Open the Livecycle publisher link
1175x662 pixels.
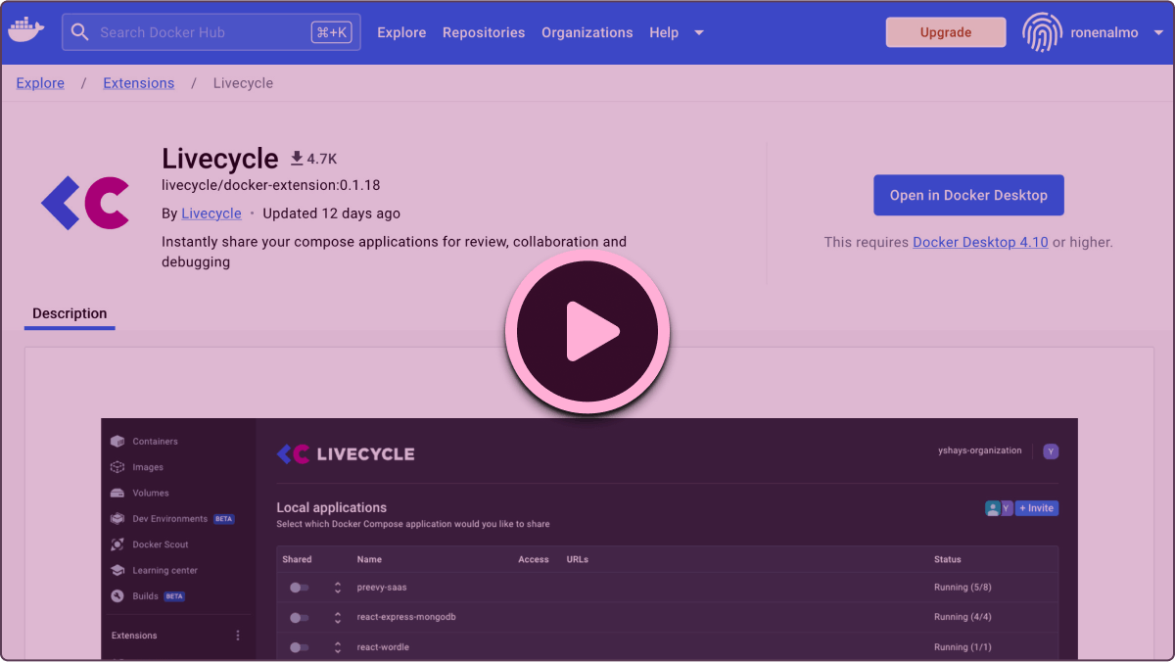211,213
